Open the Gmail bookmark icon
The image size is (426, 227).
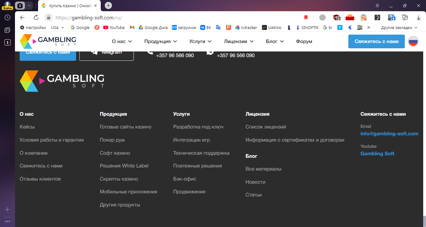(132, 27)
